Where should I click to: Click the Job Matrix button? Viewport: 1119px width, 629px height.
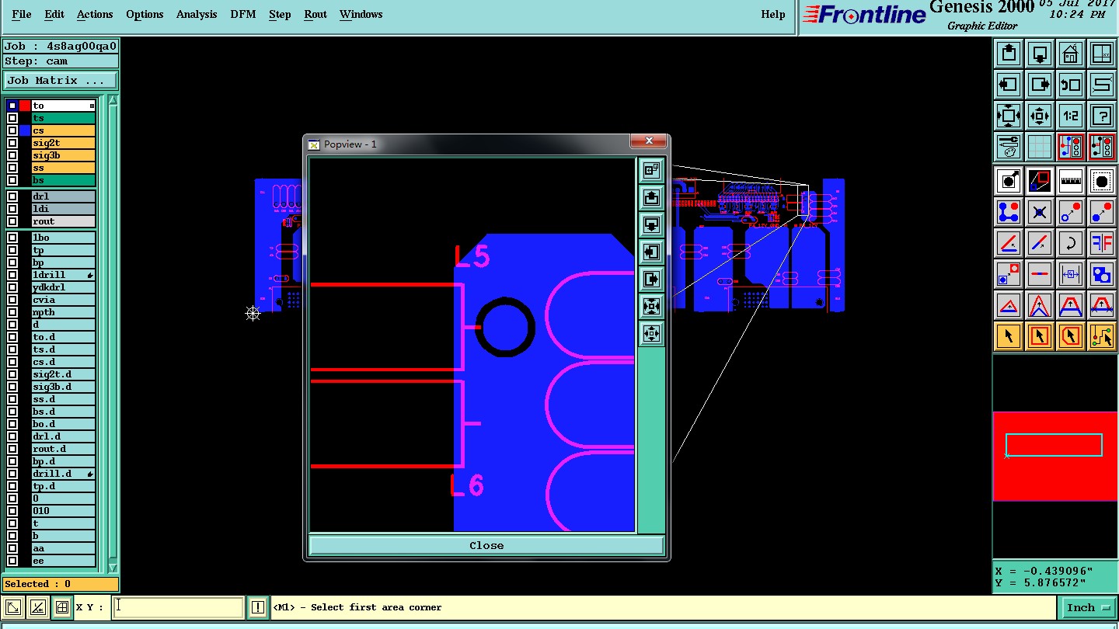click(61, 80)
